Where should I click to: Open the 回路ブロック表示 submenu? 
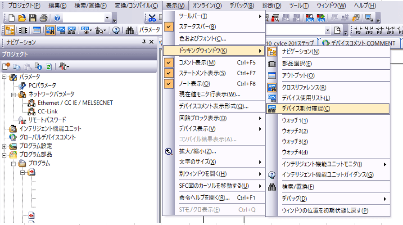214,118
